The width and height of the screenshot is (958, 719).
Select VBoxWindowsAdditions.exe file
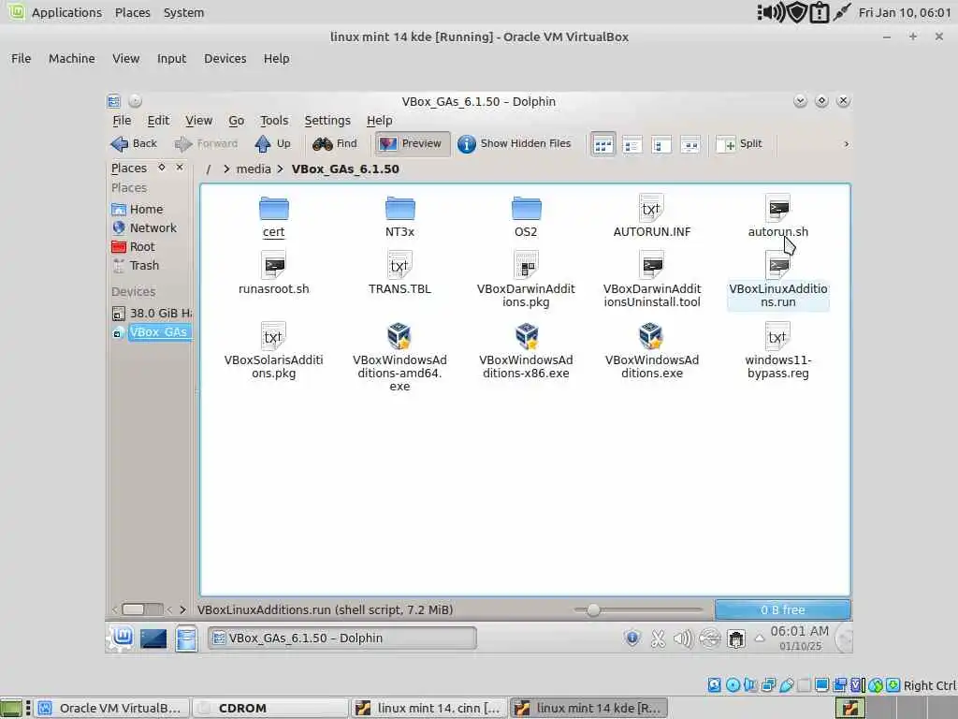click(652, 351)
